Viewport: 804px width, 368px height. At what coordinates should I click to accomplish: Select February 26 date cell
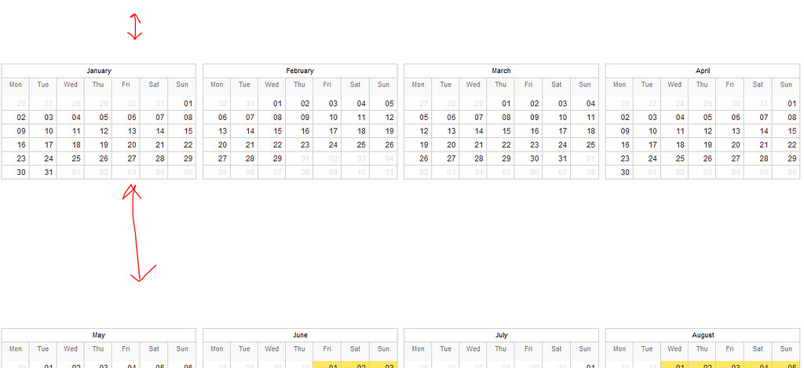pyautogui.click(x=383, y=145)
